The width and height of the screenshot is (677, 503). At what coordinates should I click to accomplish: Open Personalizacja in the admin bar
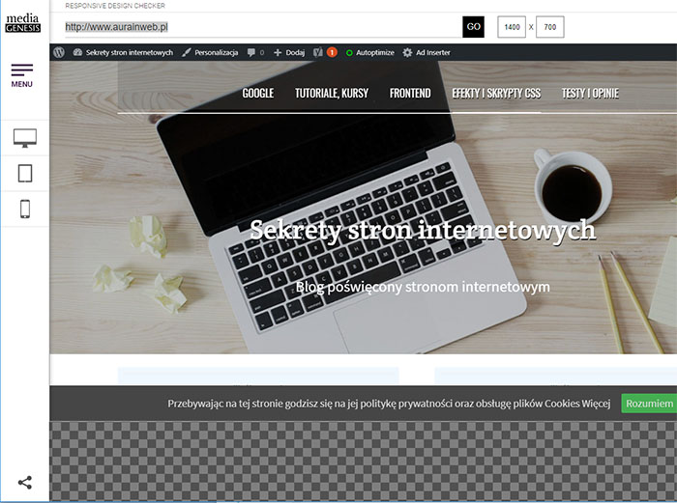pyautogui.click(x=217, y=52)
